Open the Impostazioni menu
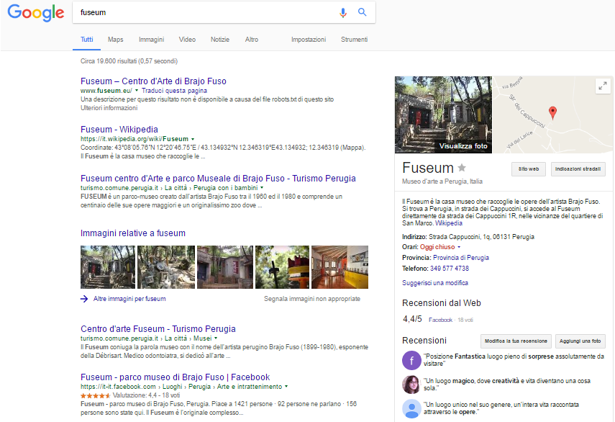 coord(309,40)
